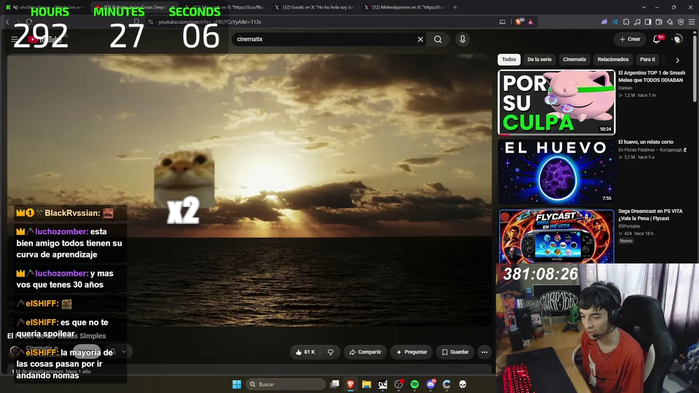Select the De la serie filter chip
The image size is (699, 393).
(540, 59)
